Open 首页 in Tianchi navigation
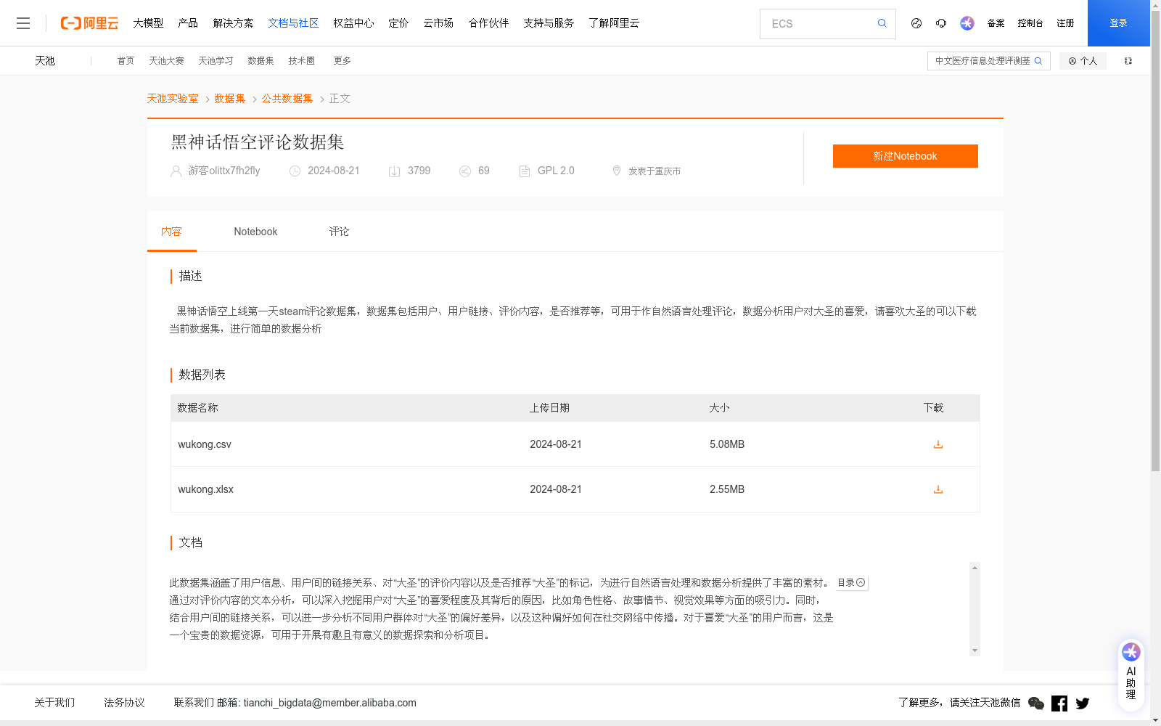The width and height of the screenshot is (1161, 726). pos(126,61)
